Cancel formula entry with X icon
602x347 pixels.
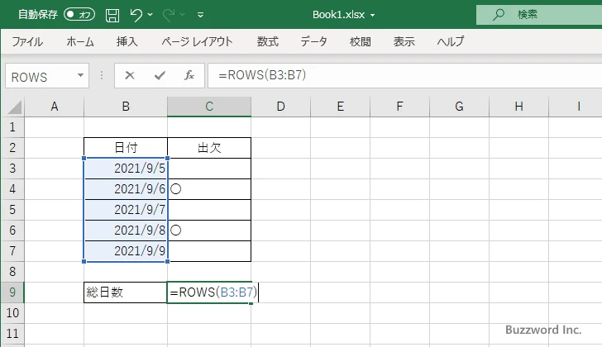tap(130, 75)
